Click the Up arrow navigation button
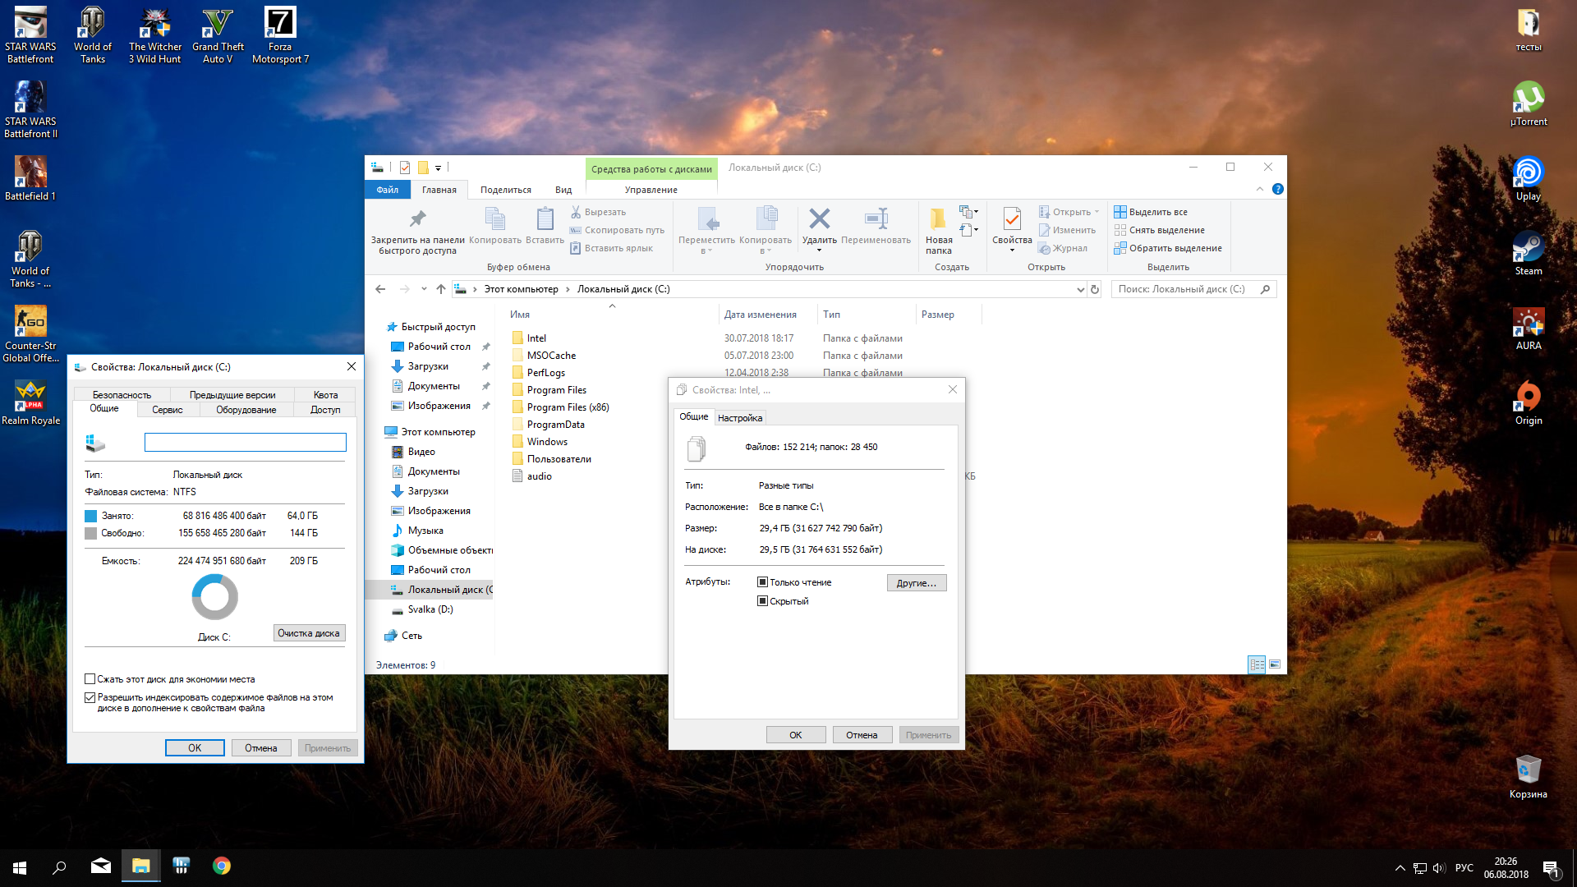 coord(441,289)
